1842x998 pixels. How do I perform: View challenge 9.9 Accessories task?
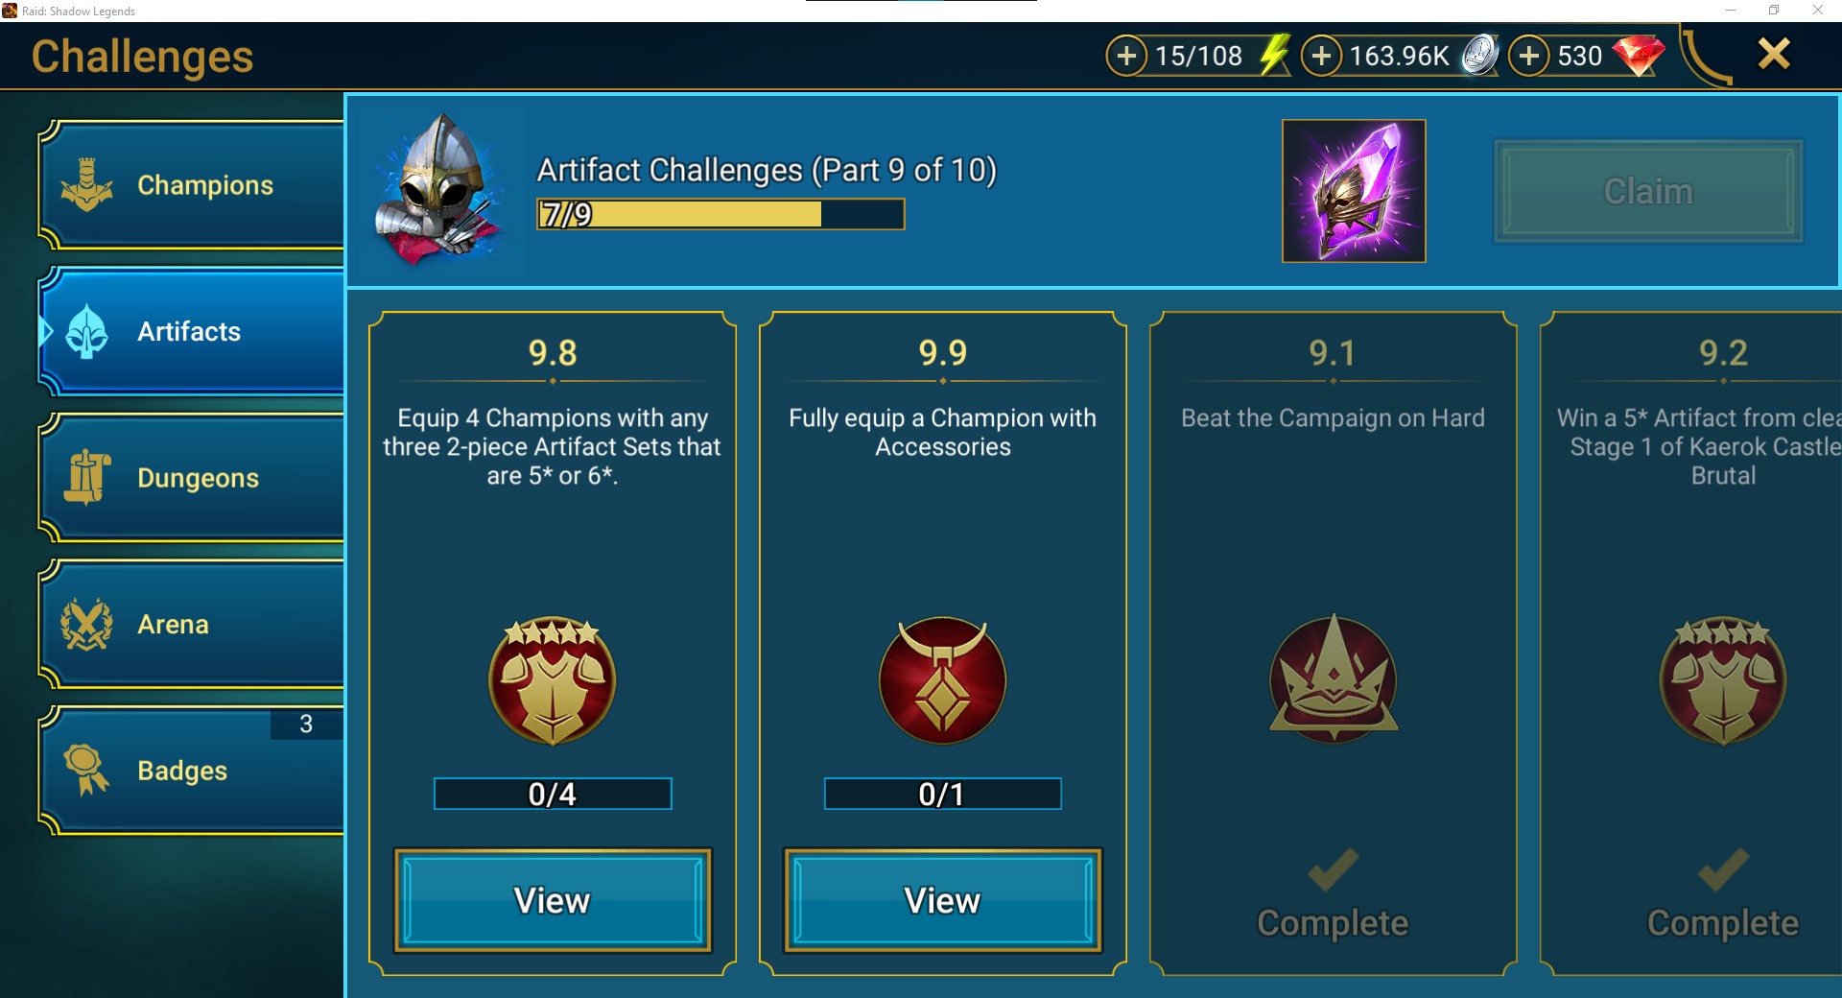pos(943,900)
